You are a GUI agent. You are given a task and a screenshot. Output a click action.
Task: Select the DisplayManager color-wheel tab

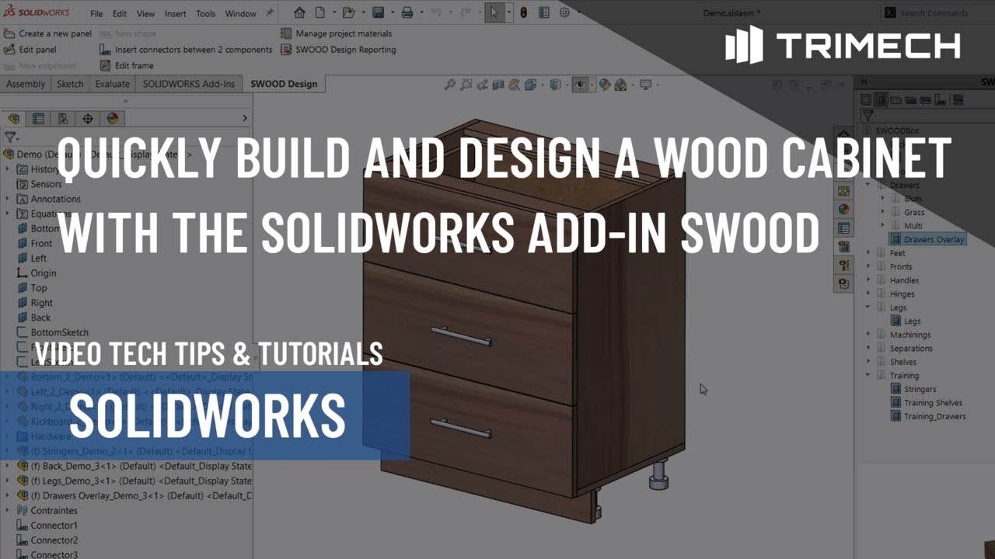click(x=113, y=119)
